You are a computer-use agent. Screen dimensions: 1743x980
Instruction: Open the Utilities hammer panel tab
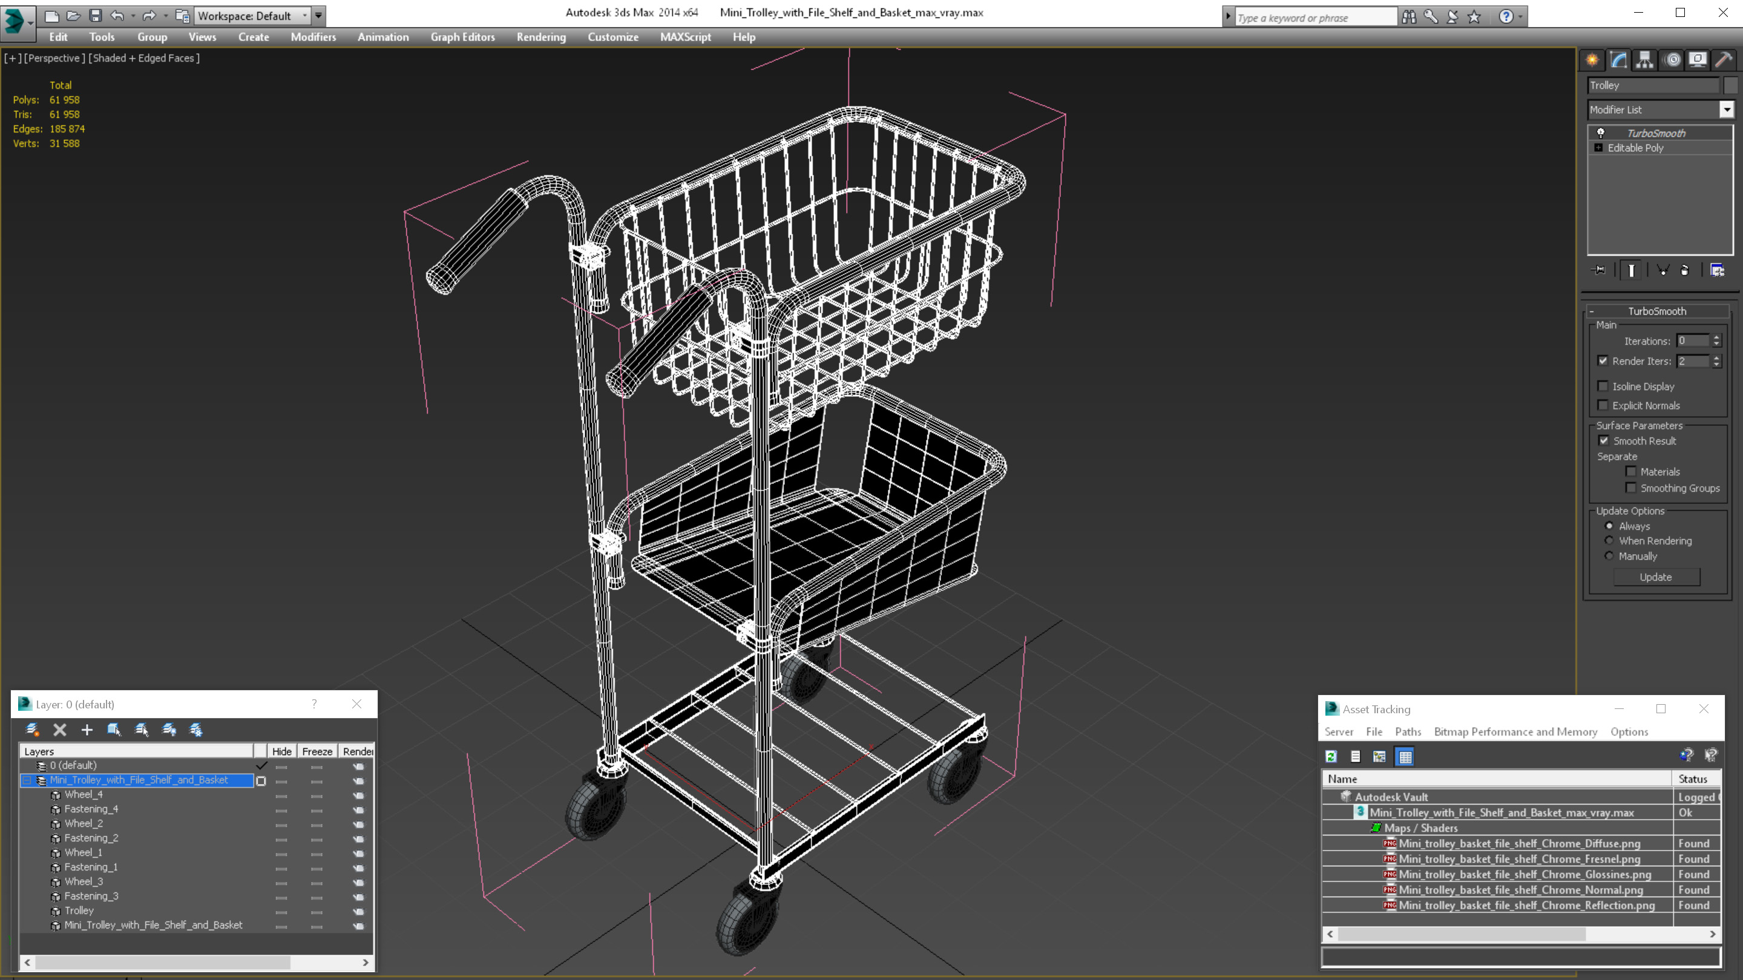tap(1724, 59)
